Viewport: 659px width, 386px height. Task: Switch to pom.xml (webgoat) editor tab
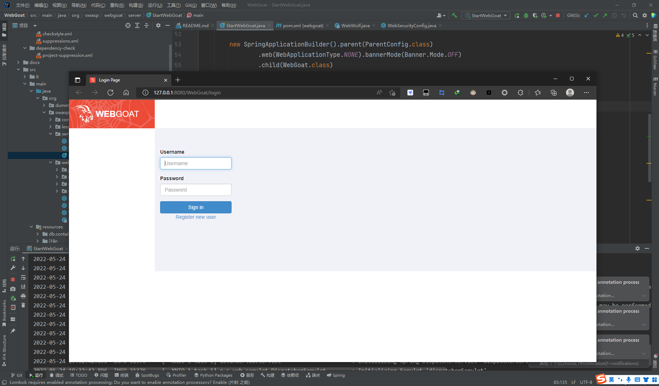tap(303, 25)
